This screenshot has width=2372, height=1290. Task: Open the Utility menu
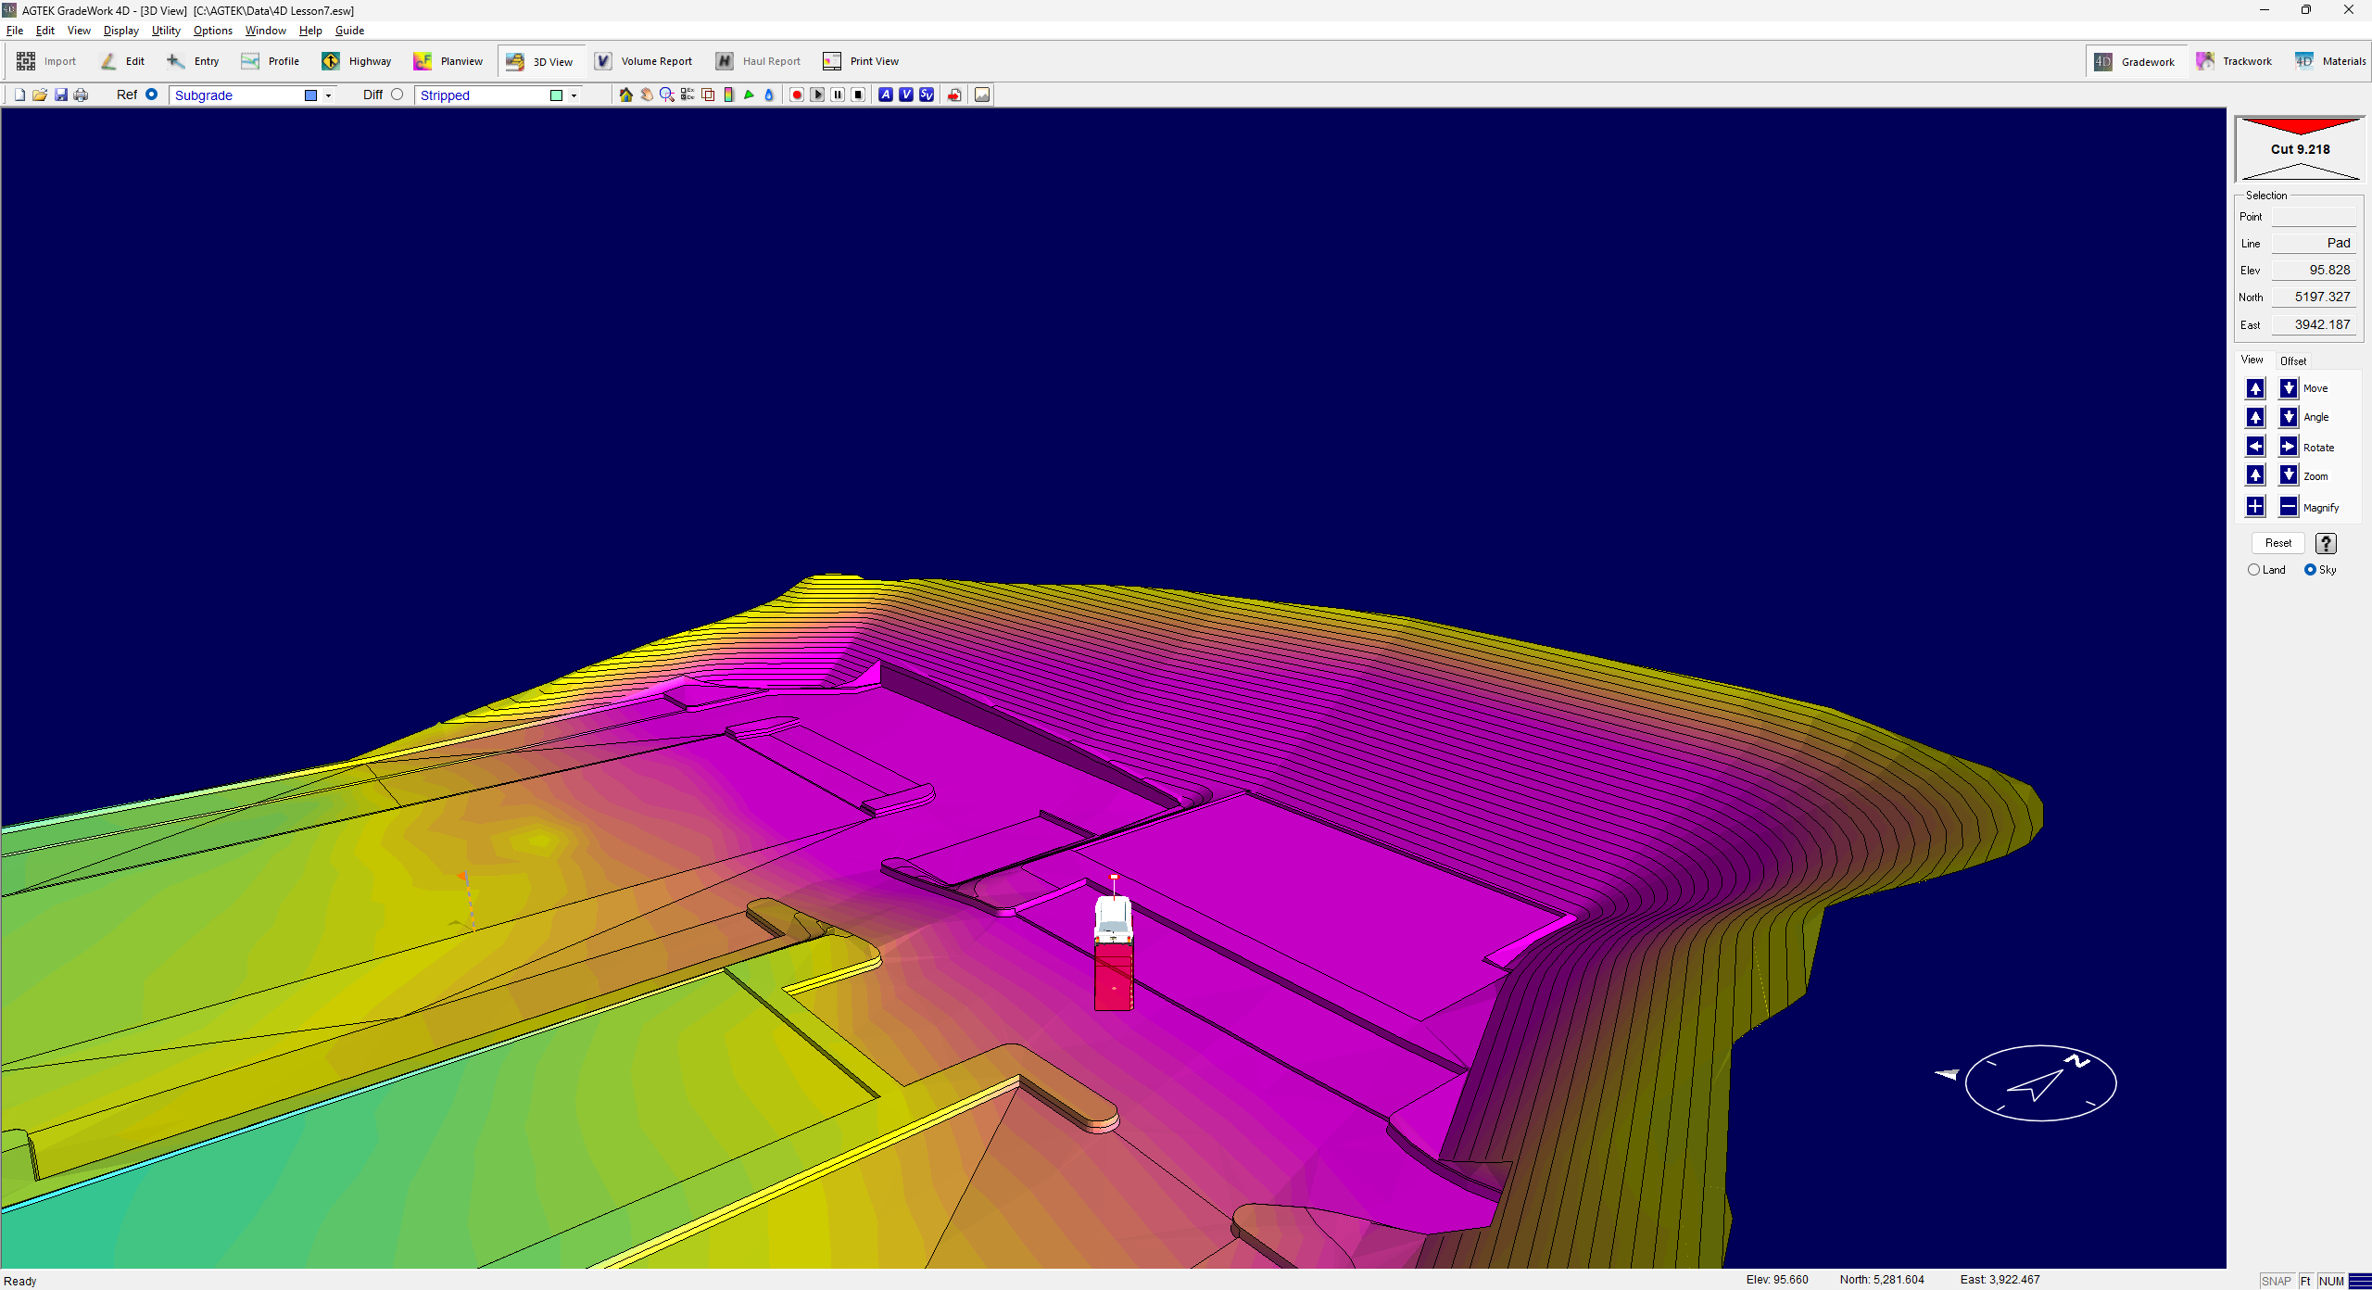coord(166,31)
